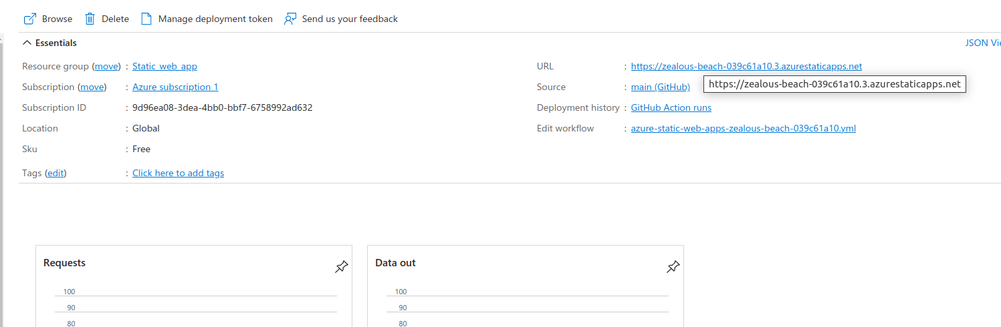Click move link next to Subscription

pos(92,87)
